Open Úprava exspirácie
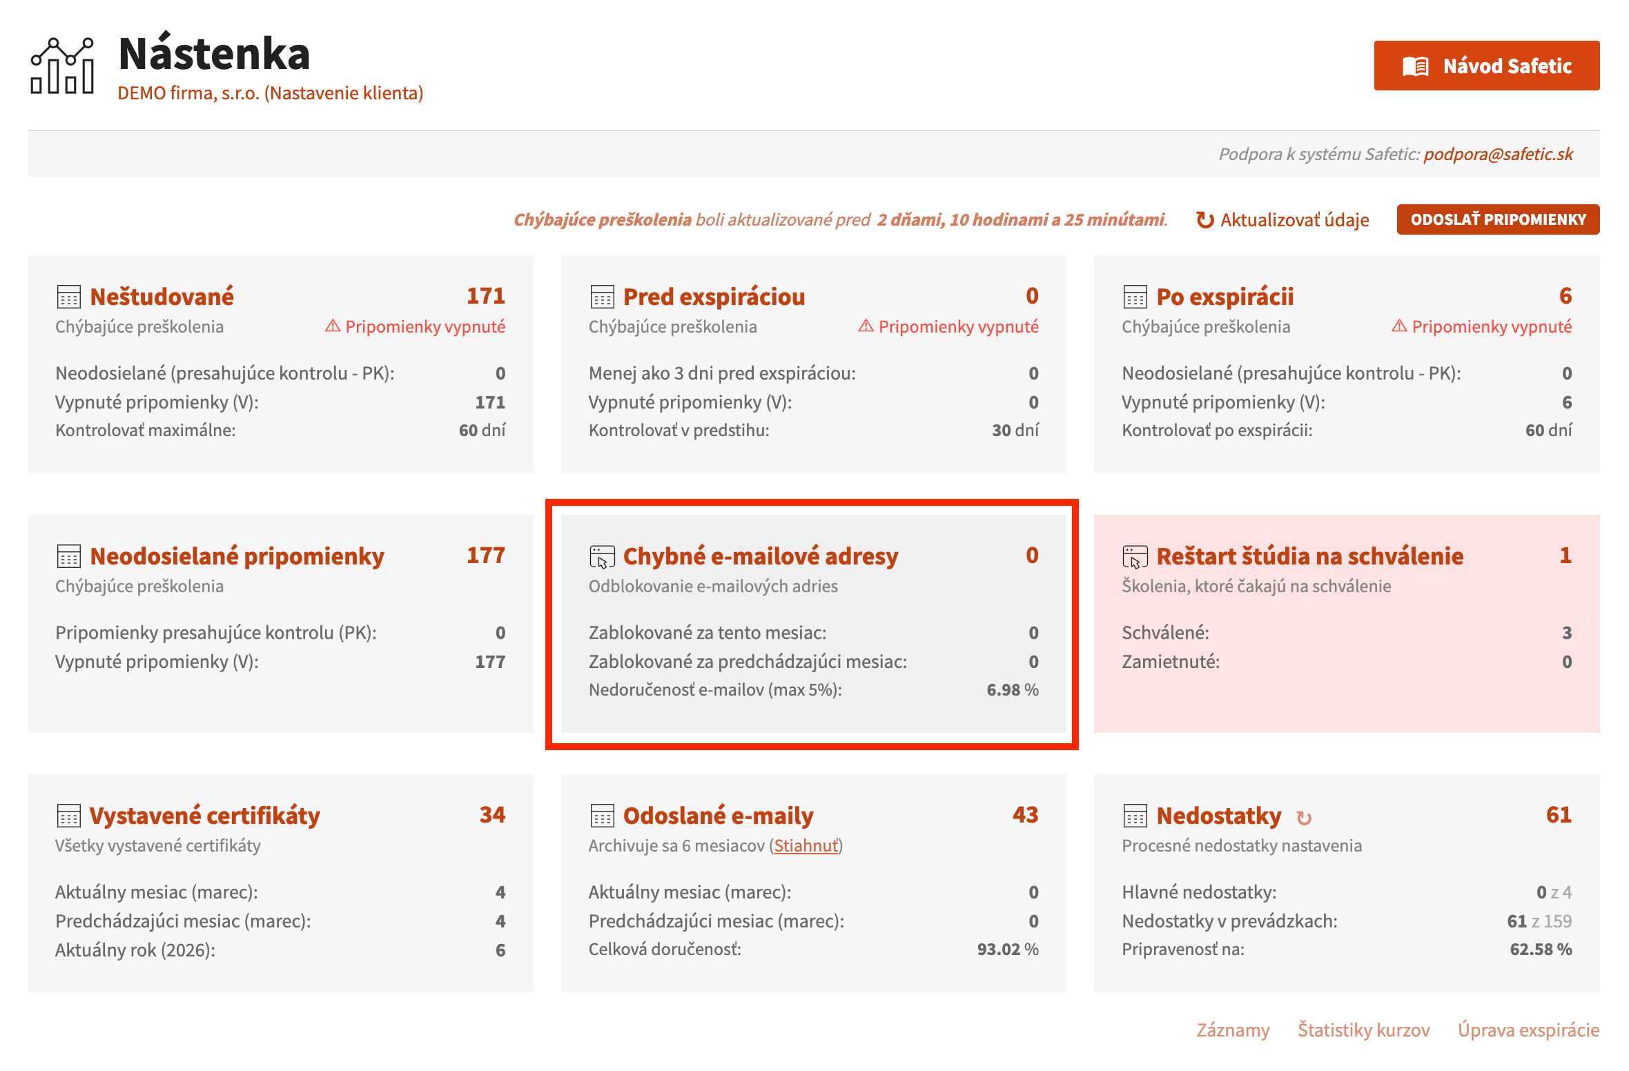 [1529, 1030]
